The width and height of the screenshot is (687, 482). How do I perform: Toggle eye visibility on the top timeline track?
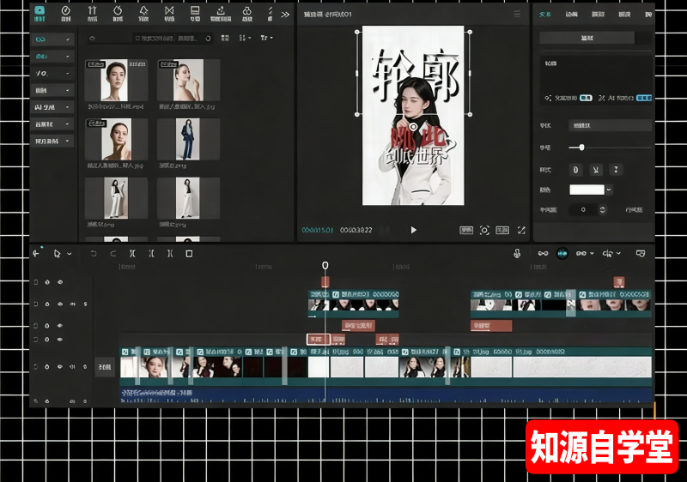click(x=59, y=282)
